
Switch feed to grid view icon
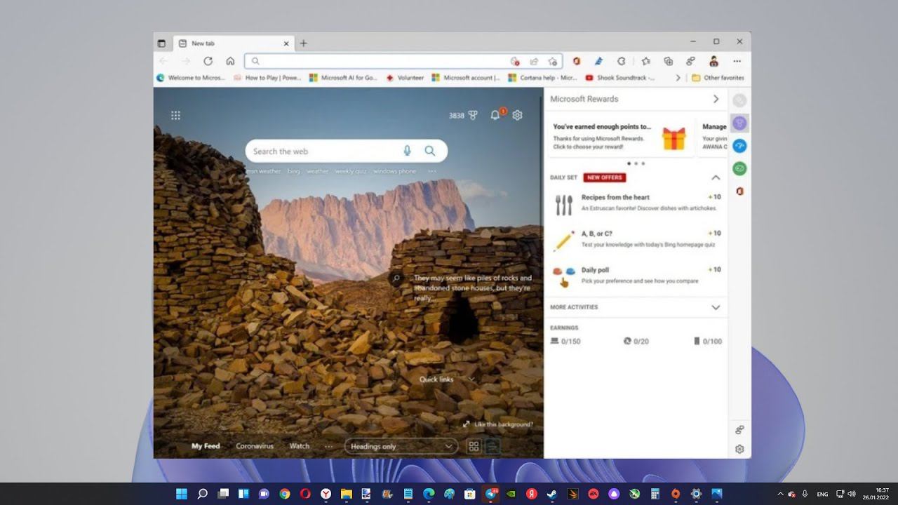[x=474, y=446]
